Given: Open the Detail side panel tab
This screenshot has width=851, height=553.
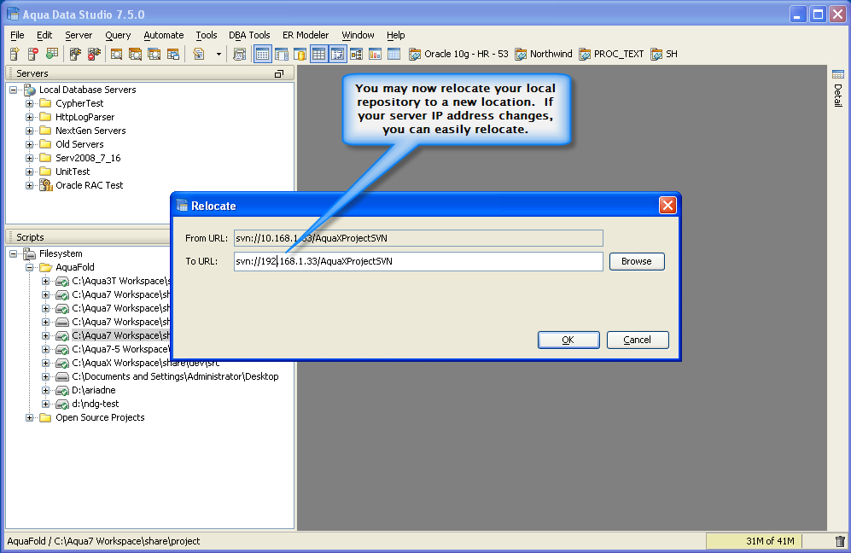Looking at the screenshot, I should pos(838,89).
